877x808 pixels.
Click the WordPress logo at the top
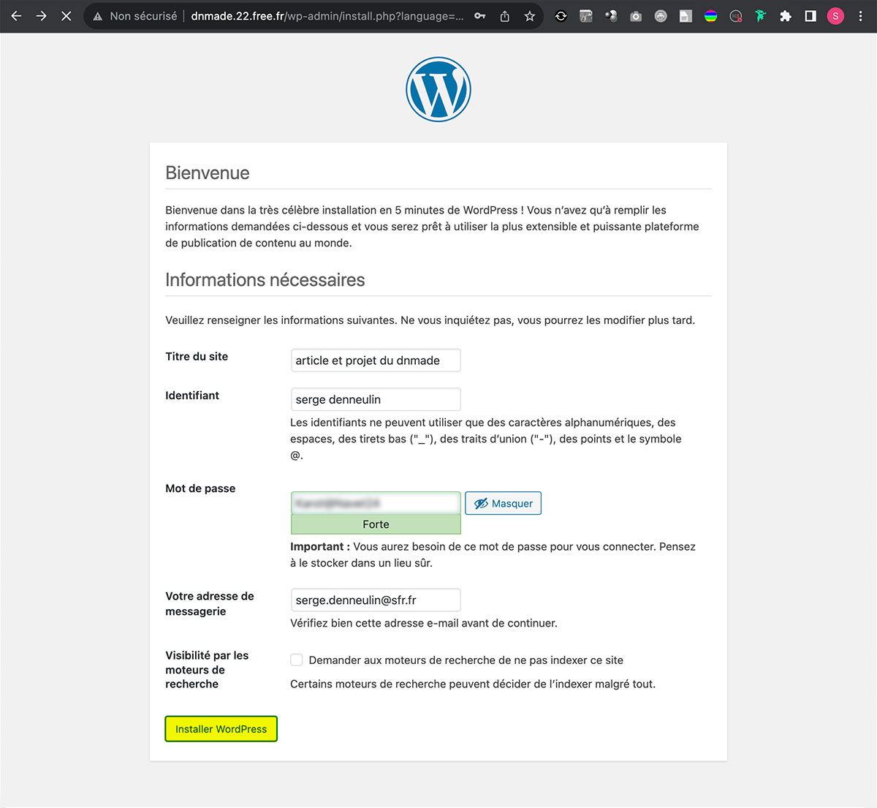(x=438, y=89)
